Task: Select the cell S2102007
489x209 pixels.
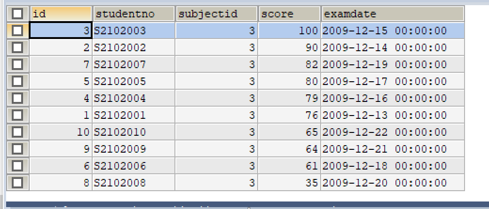Action: tap(134, 64)
